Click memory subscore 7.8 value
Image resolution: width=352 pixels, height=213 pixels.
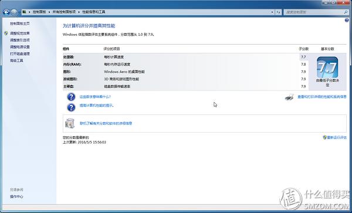303,65
